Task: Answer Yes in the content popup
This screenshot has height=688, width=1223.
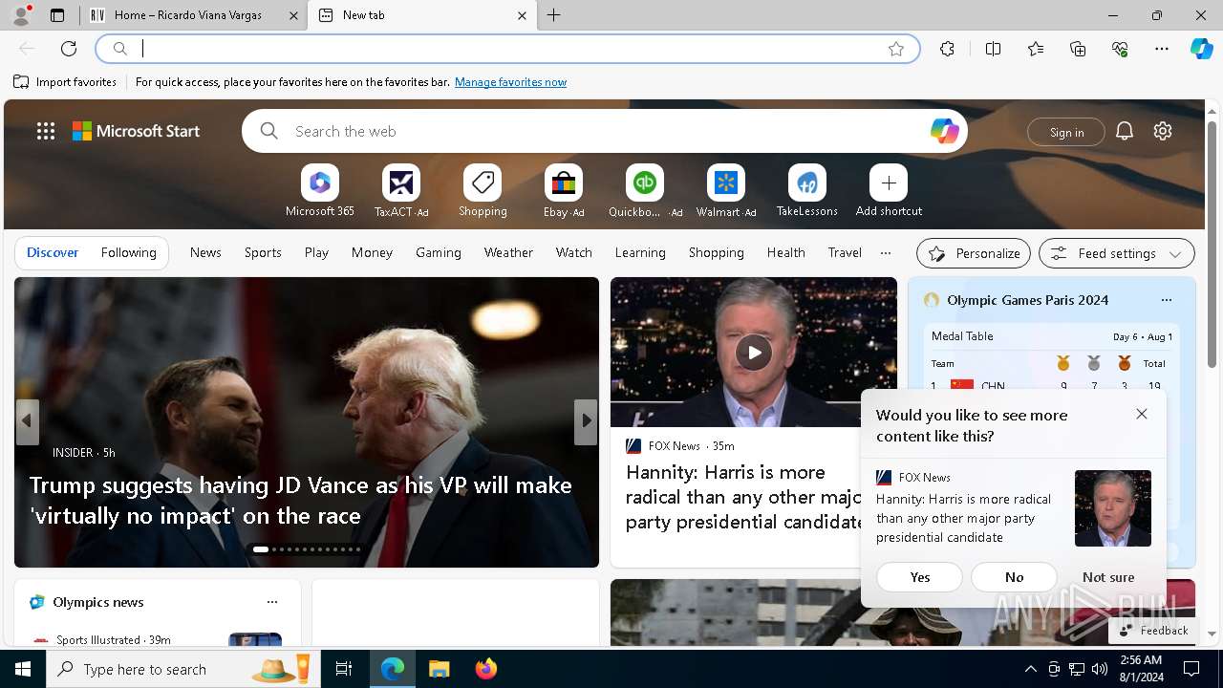Action: (x=920, y=577)
